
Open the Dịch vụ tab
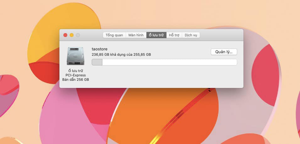191,35
